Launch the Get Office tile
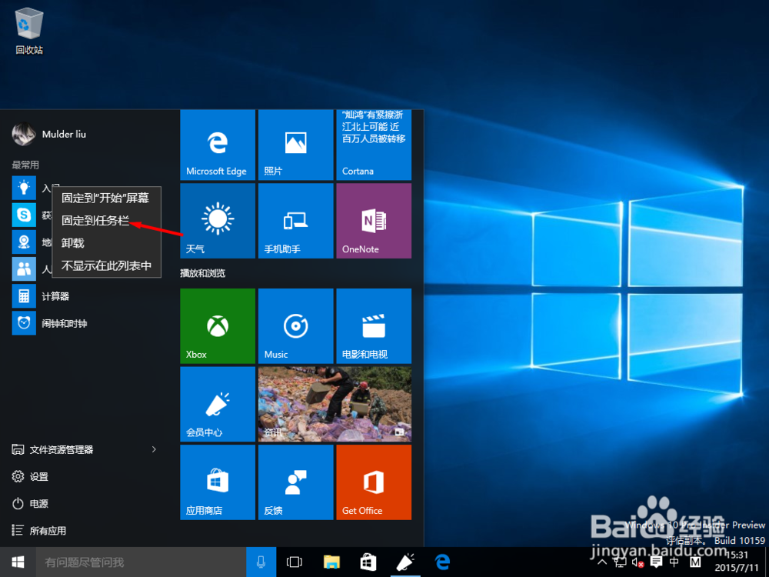The height and width of the screenshot is (577, 769). tap(374, 482)
